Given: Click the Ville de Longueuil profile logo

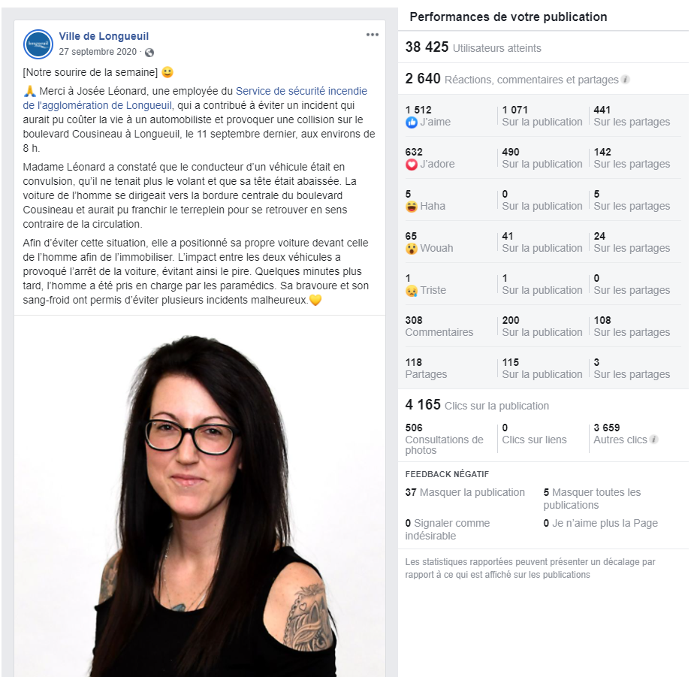Looking at the screenshot, I should pyautogui.click(x=38, y=44).
